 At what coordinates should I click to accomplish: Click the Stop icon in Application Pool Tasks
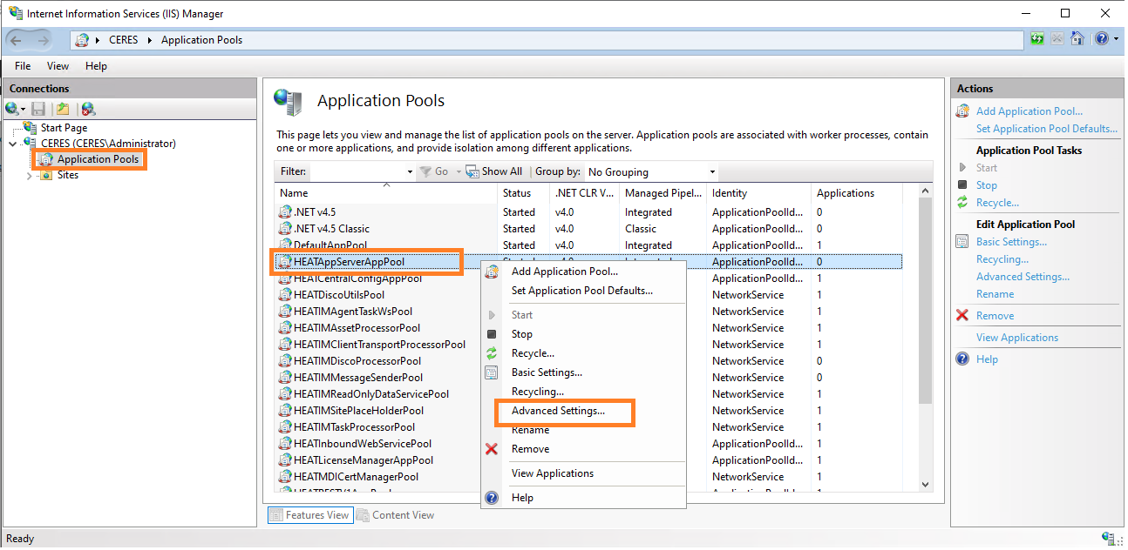coord(962,184)
